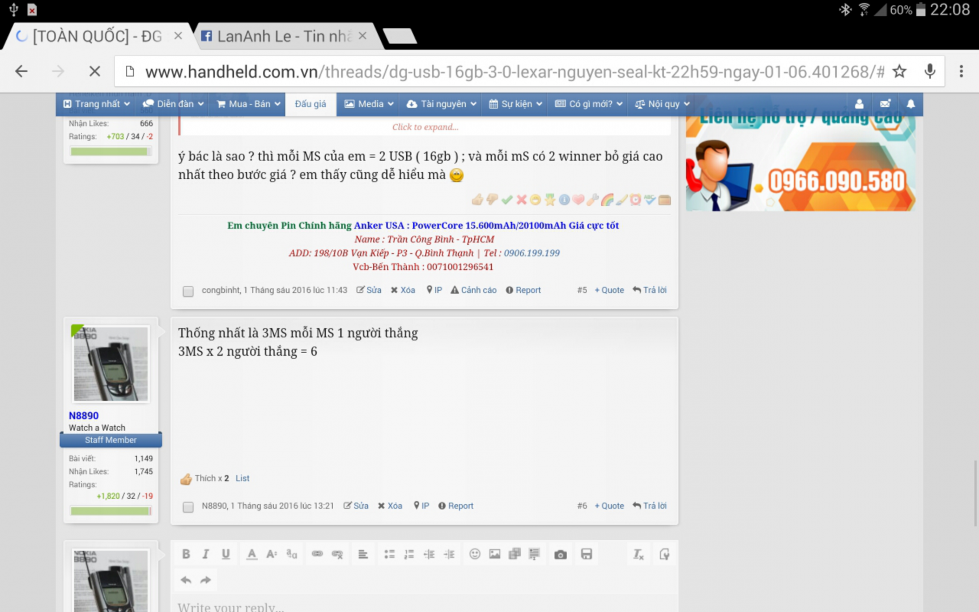Image resolution: width=979 pixels, height=612 pixels.
Task: Start voice search from the address bar
Action: pos(930,71)
